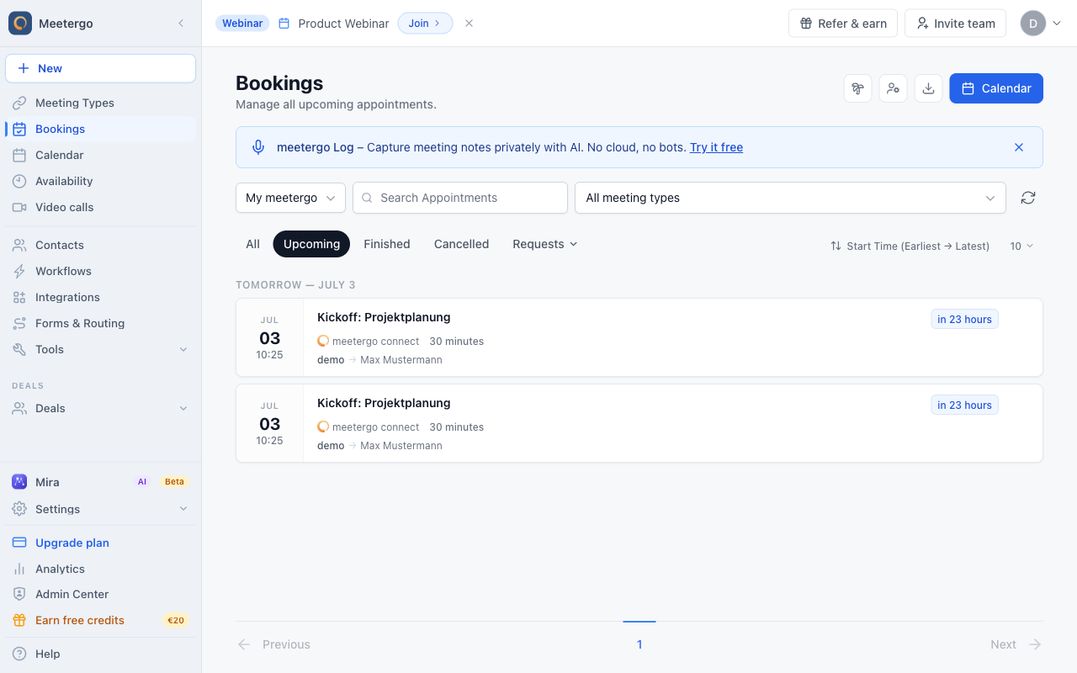Viewport: 1077px width, 673px height.
Task: Change Start Time sort order
Action: (x=910, y=246)
